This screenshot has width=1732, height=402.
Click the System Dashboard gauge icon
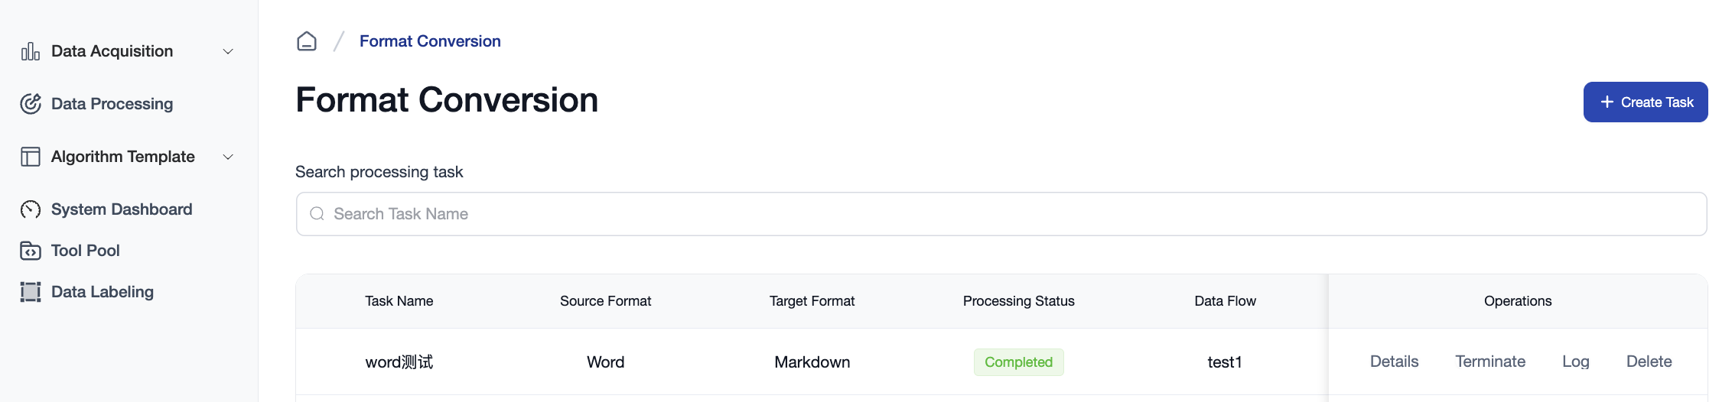coord(31,209)
